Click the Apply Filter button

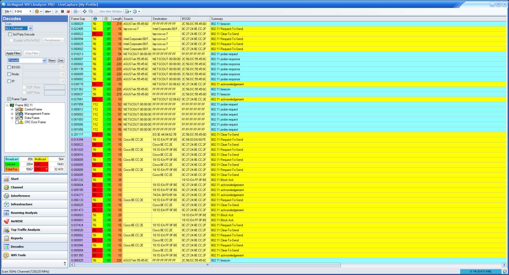[13, 53]
